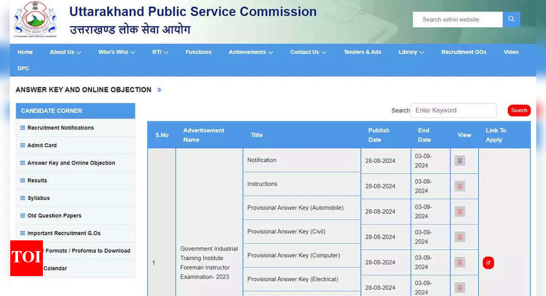Image resolution: width=546 pixels, height=296 pixels.
Task: Open Old Question Papers link
Action: click(54, 215)
